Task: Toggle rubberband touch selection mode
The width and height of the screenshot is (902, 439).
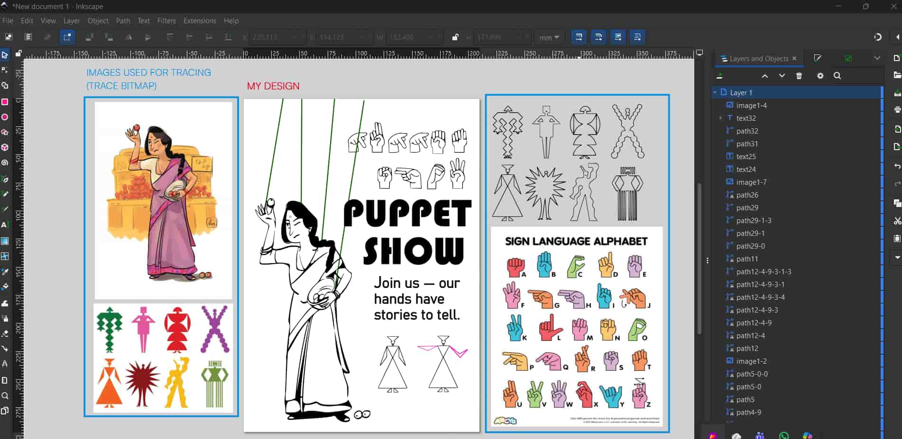Action: click(67, 37)
